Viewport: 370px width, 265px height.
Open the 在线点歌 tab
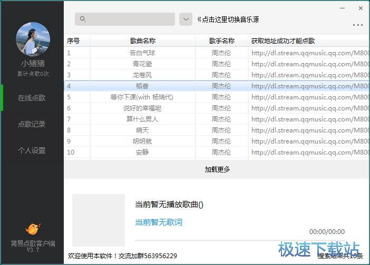[32, 98]
